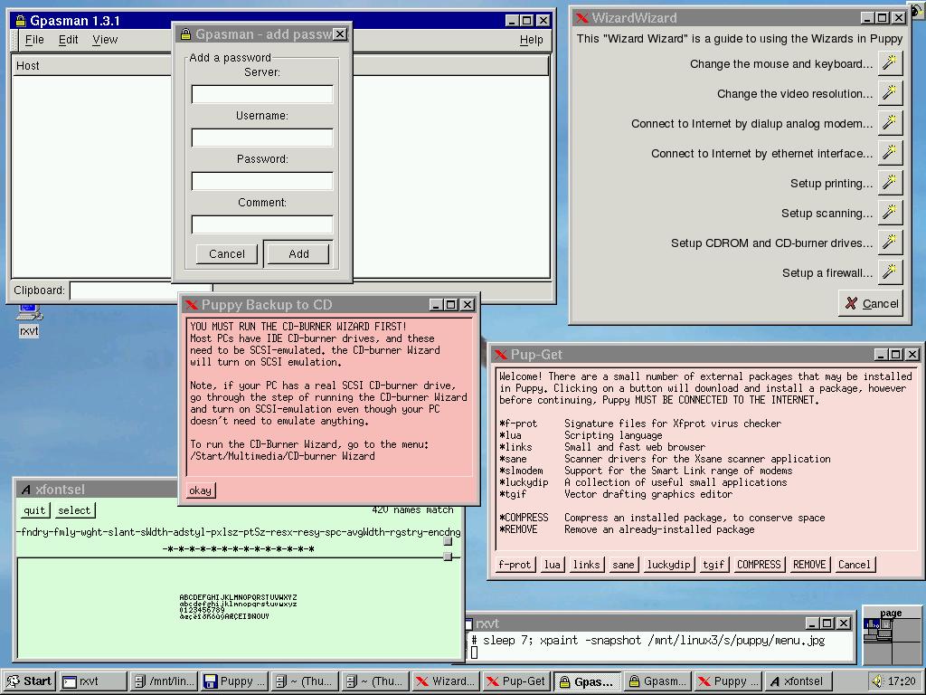Click the rxvt desktop computer icon

coord(28,312)
